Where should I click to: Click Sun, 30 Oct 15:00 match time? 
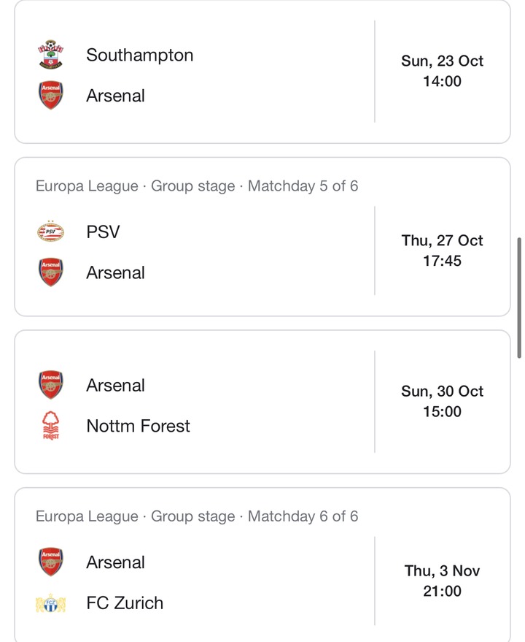442,401
